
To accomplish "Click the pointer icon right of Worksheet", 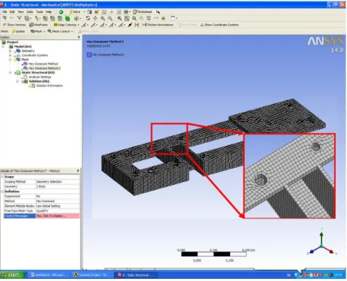I will pos(158,12).
